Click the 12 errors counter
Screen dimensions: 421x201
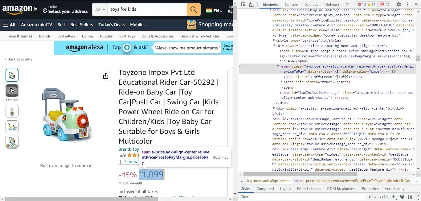[362, 4]
